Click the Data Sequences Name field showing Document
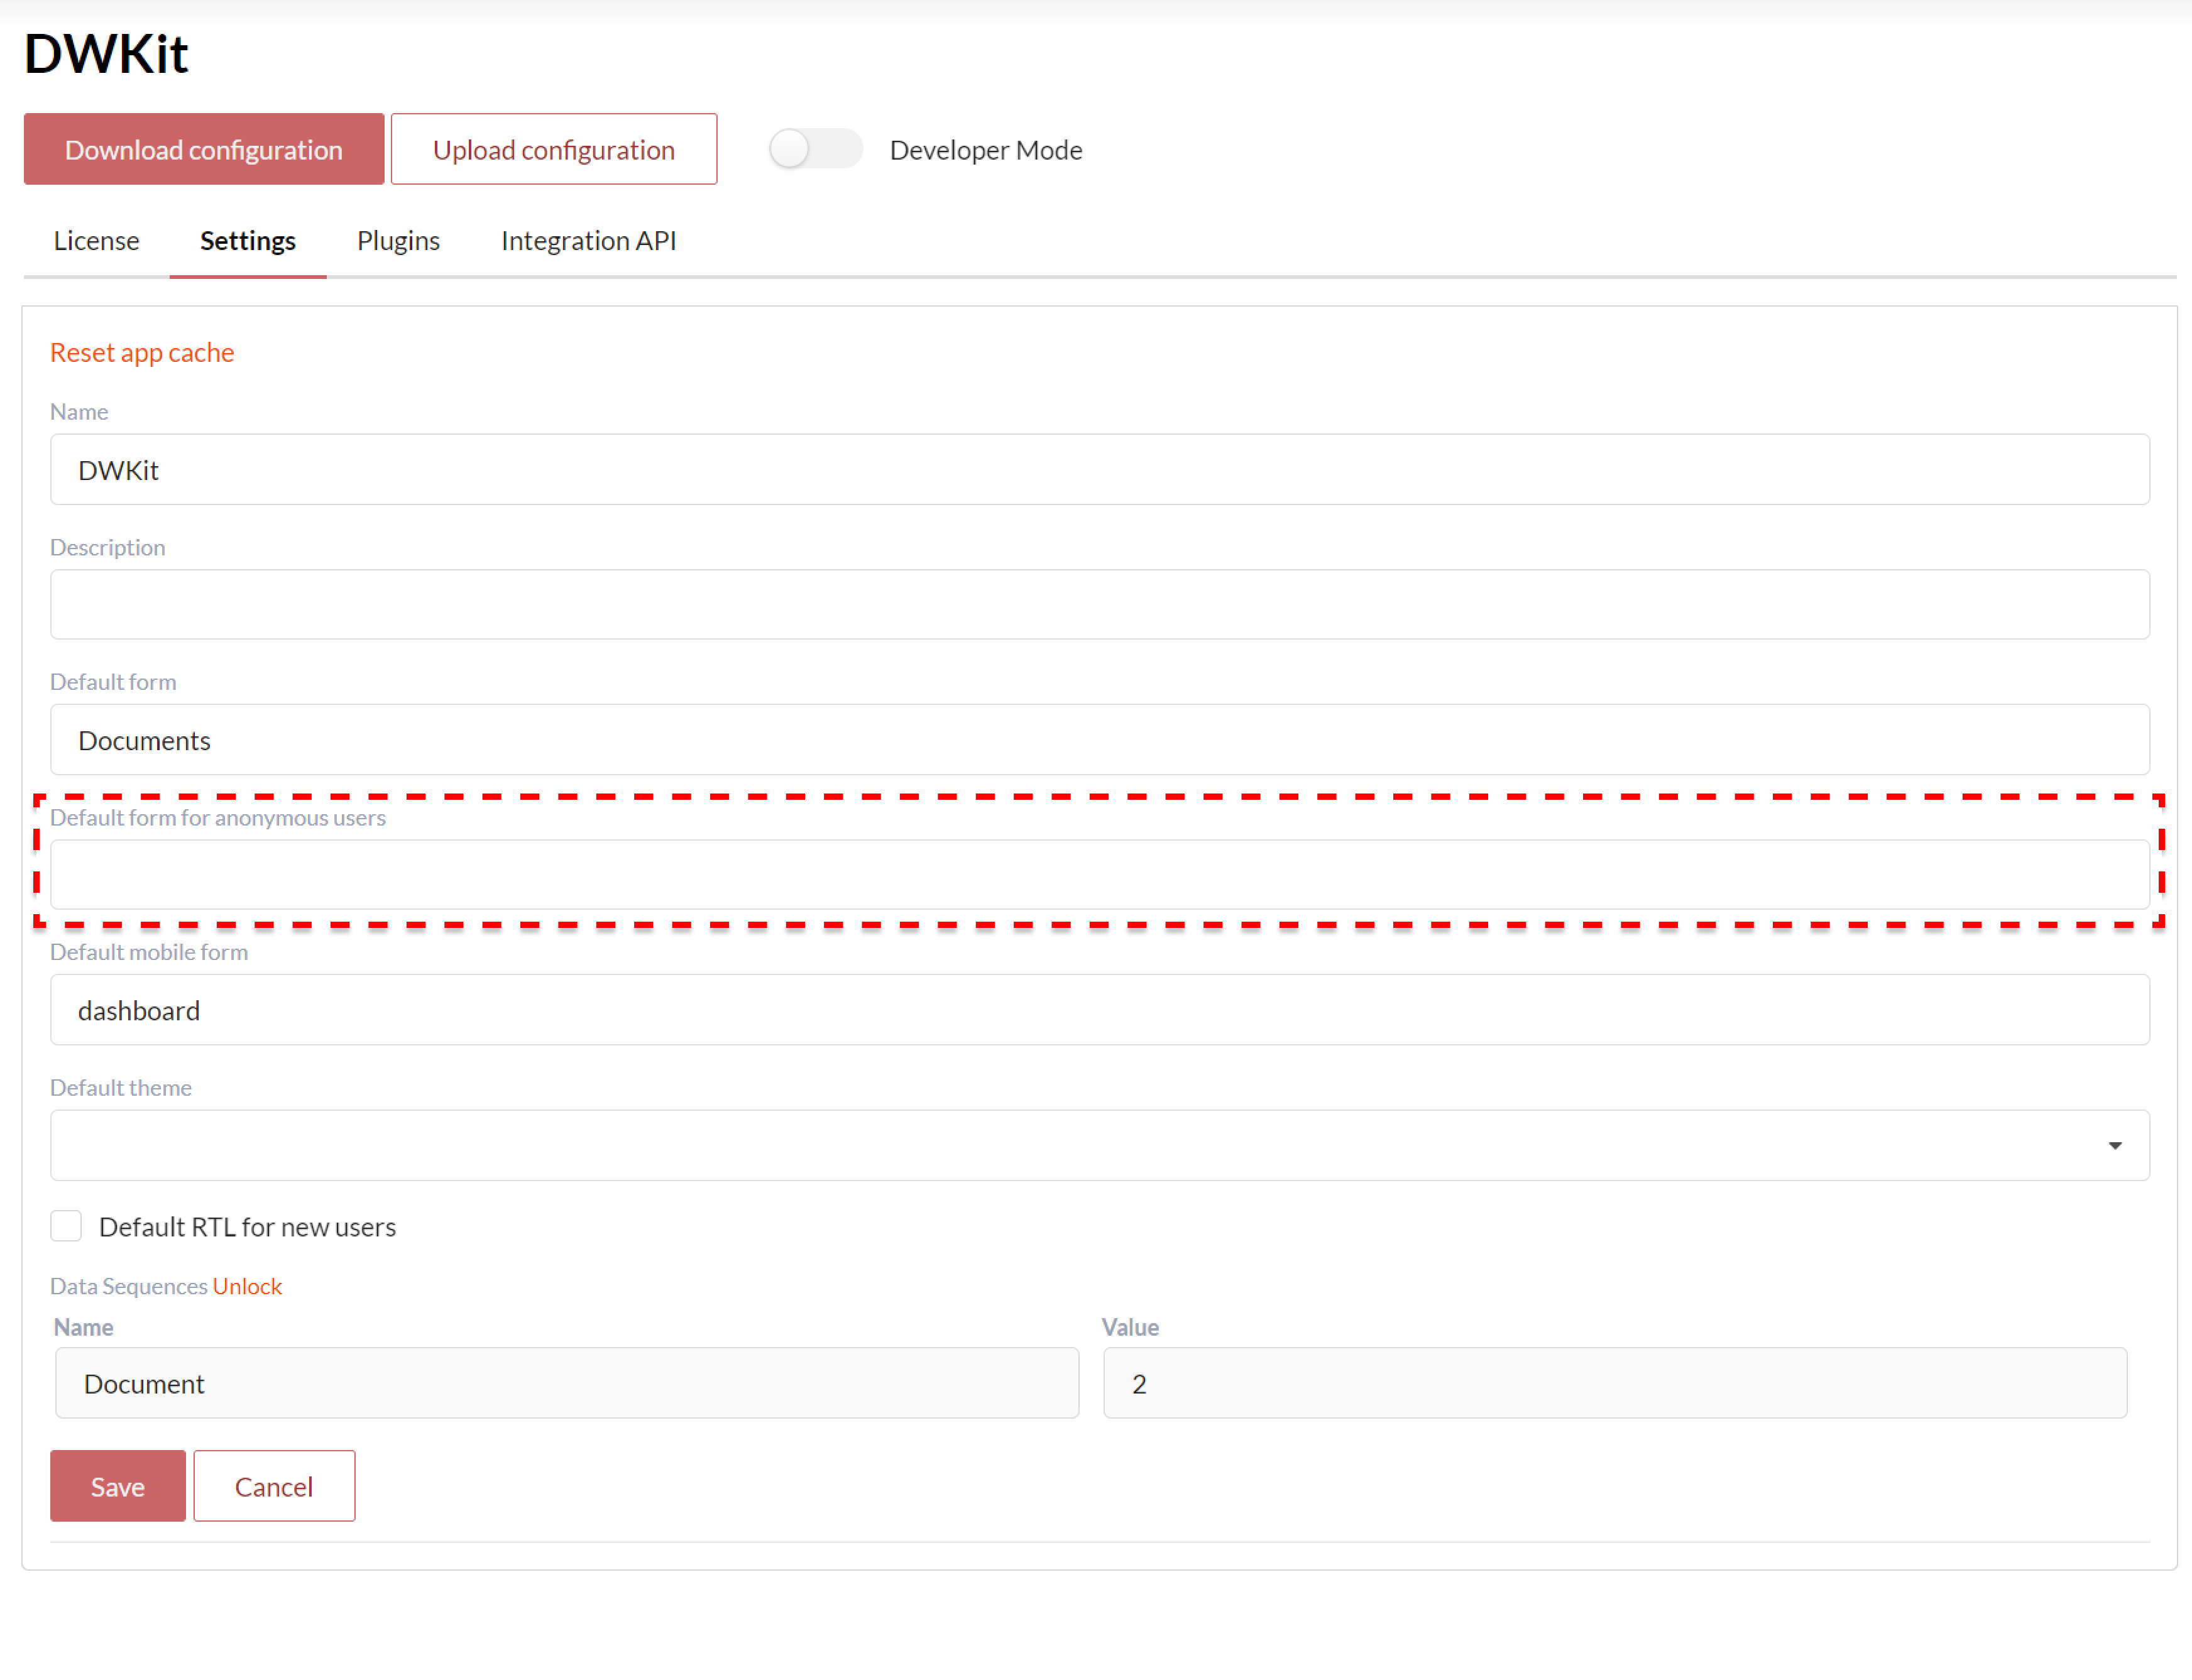Image resolution: width=2192 pixels, height=1680 pixels. coord(567,1384)
